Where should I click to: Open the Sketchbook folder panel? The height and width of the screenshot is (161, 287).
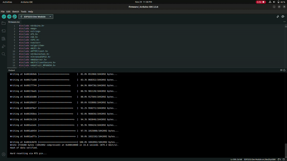(4, 23)
